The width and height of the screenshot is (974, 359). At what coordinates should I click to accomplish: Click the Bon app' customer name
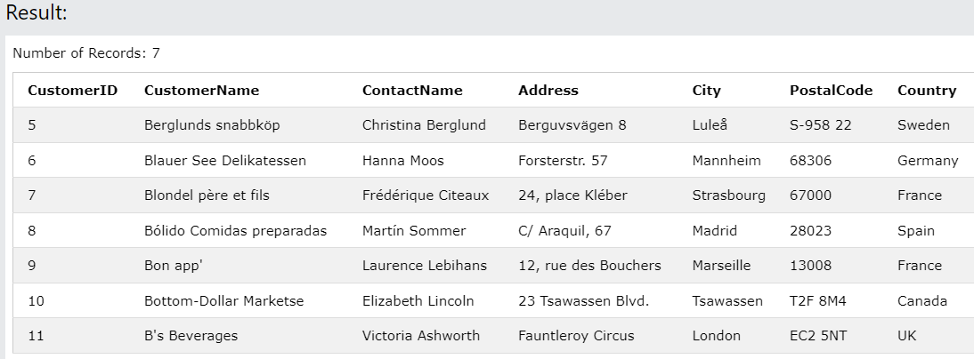click(x=169, y=266)
